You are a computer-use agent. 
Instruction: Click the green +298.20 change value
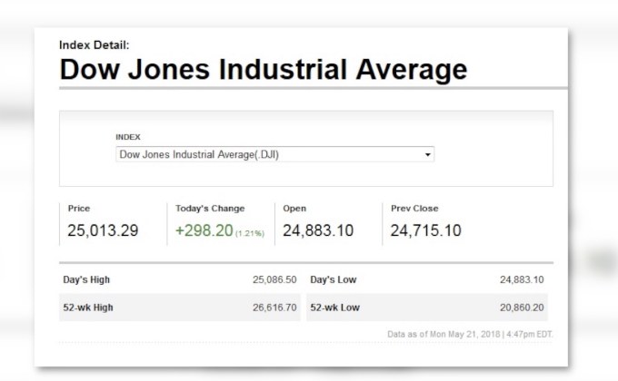pyautogui.click(x=204, y=230)
